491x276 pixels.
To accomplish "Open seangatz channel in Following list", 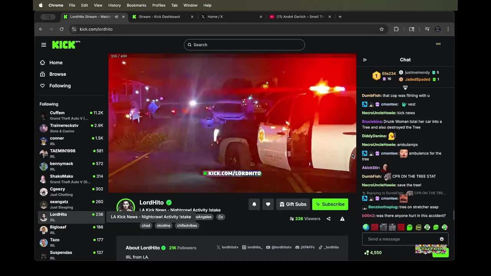I will pos(71,204).
